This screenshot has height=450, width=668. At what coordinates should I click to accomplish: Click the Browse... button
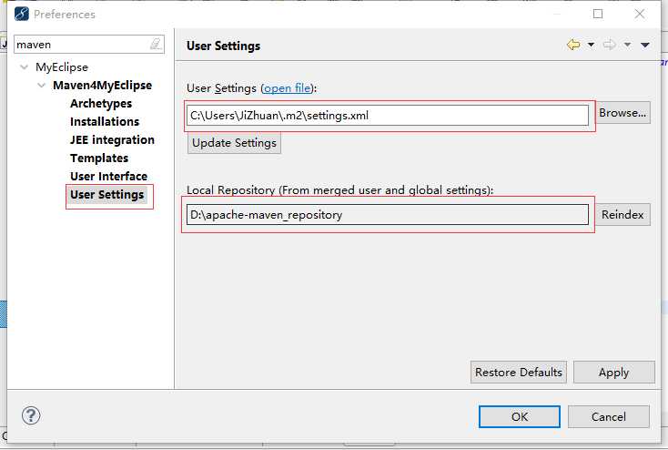pyautogui.click(x=622, y=113)
